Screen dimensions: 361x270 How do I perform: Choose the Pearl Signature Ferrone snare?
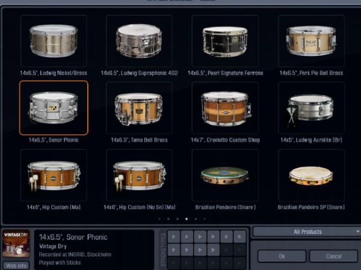pyautogui.click(x=225, y=41)
